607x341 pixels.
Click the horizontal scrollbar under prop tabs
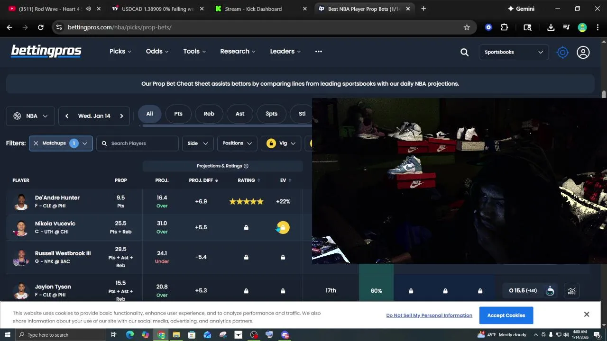227,126
